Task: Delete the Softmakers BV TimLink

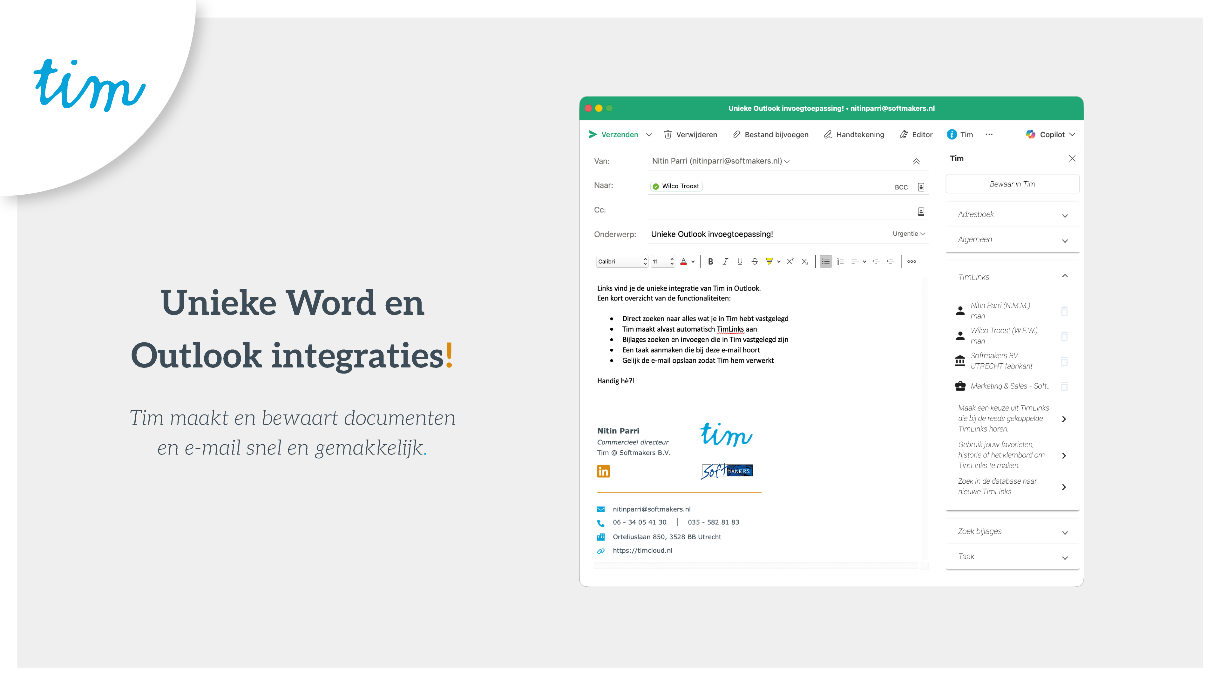Action: (1064, 361)
